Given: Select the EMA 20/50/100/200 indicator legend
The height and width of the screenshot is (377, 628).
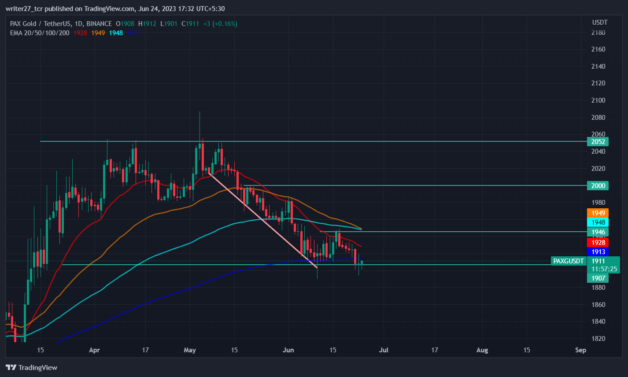Looking at the screenshot, I should [40, 33].
